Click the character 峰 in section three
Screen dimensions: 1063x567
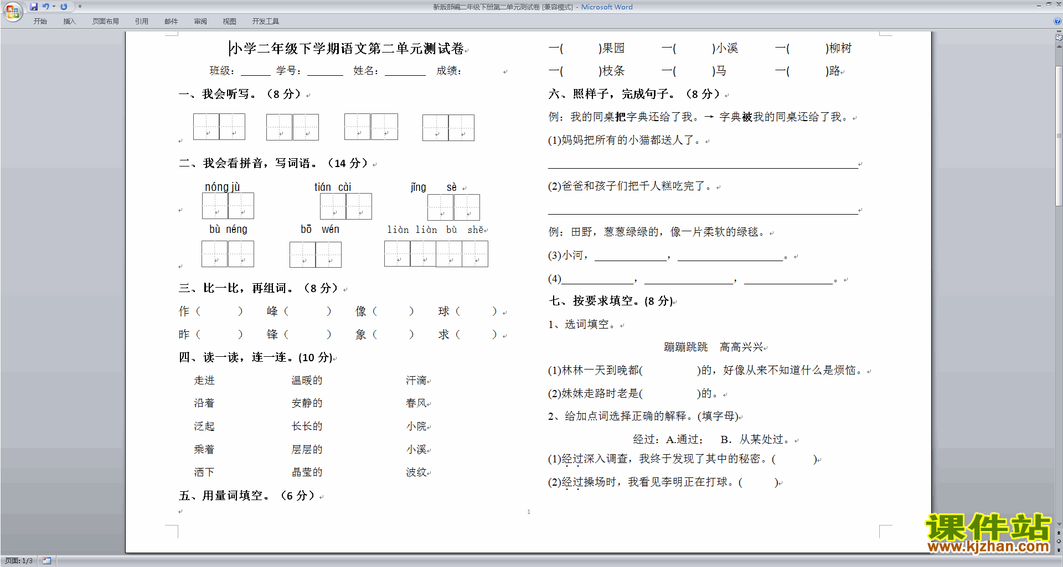coord(272,311)
